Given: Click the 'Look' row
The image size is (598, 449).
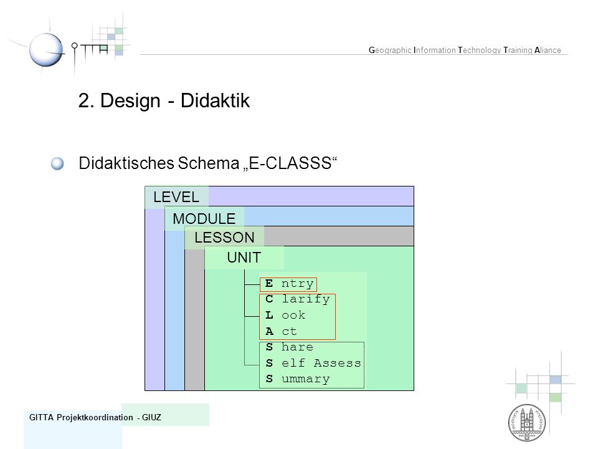Looking at the screenshot, I should (x=285, y=316).
